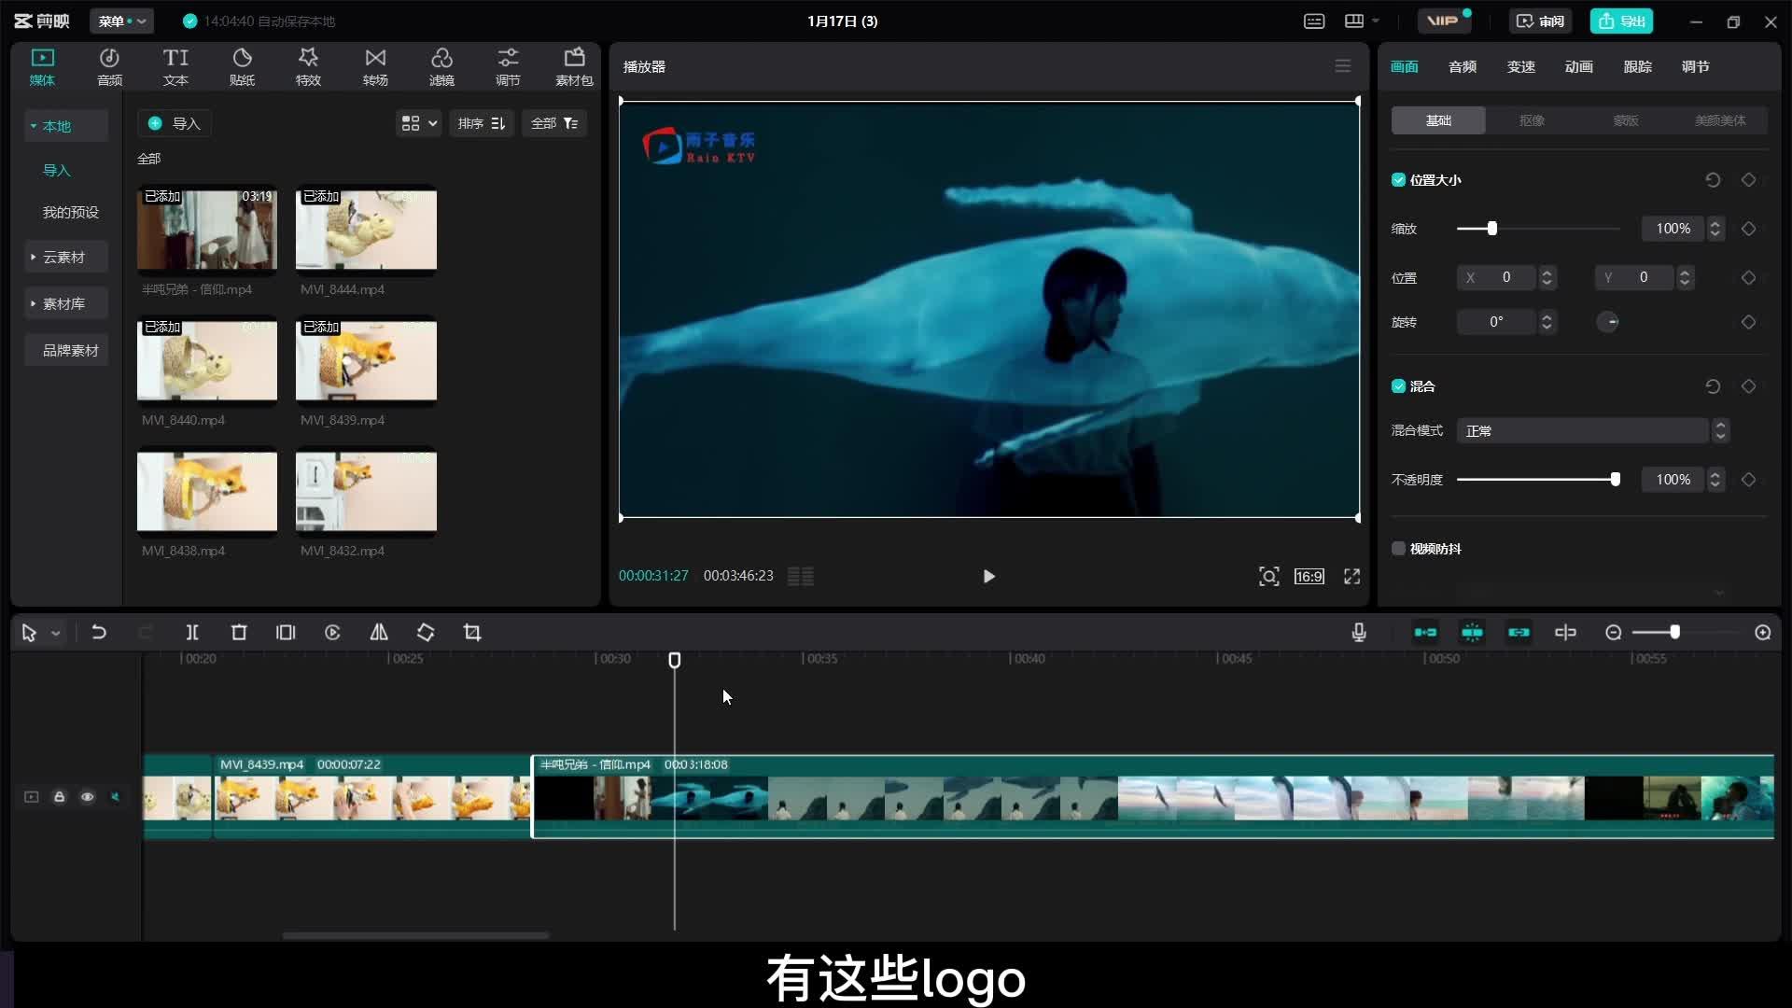The width and height of the screenshot is (1792, 1008).
Task: Click the player focus zoom icon
Action: (1268, 577)
